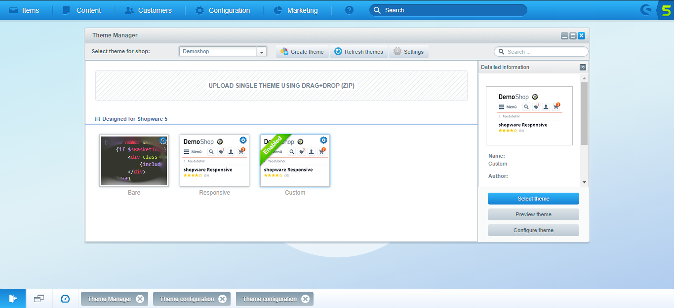Switch to the Theme Manager taskbar tab
674x308 pixels.
coord(110,298)
